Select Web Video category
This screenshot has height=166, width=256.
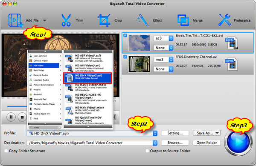tap(44, 70)
